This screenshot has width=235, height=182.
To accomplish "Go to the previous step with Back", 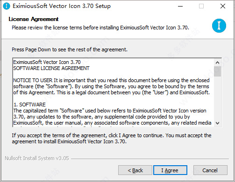I will click(x=135, y=170).
